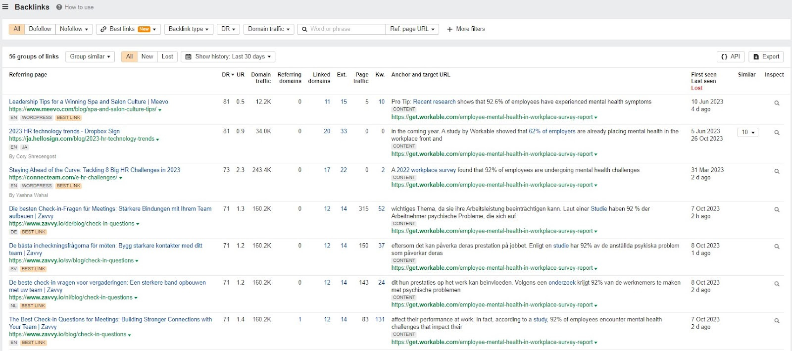Open the Nofollow filter dropdown
Screen dimensions: 792x351
tap(74, 29)
